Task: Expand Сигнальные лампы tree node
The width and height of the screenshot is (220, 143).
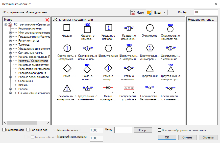Action: coord(10,53)
